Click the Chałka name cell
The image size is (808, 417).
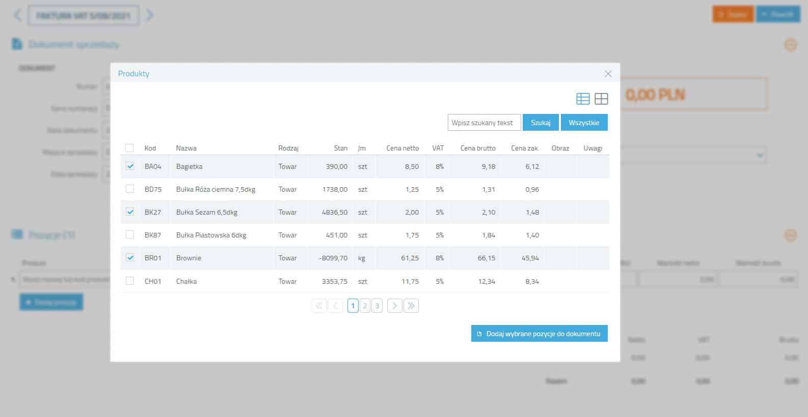coord(186,281)
